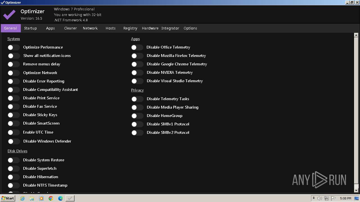
Task: Toggle Disable Compatibility Assistant
Action: (x=13, y=90)
